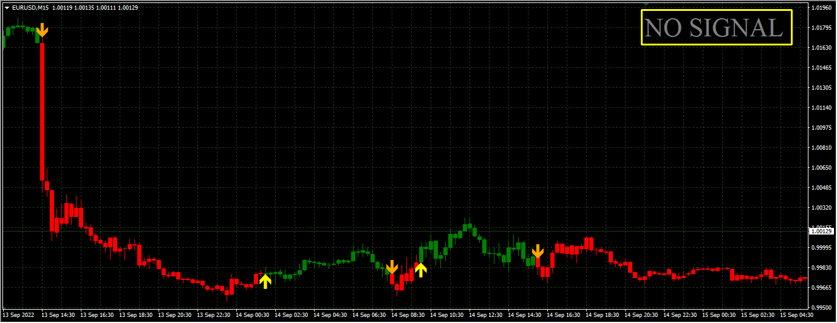
Task: Click the 13 Sep 14:30 time label
Action: 60,315
